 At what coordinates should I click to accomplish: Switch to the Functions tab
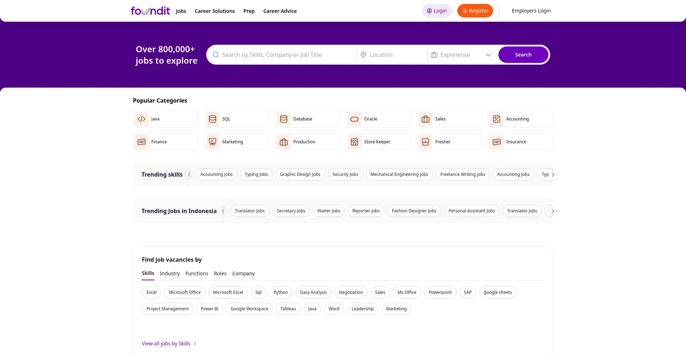click(x=197, y=273)
